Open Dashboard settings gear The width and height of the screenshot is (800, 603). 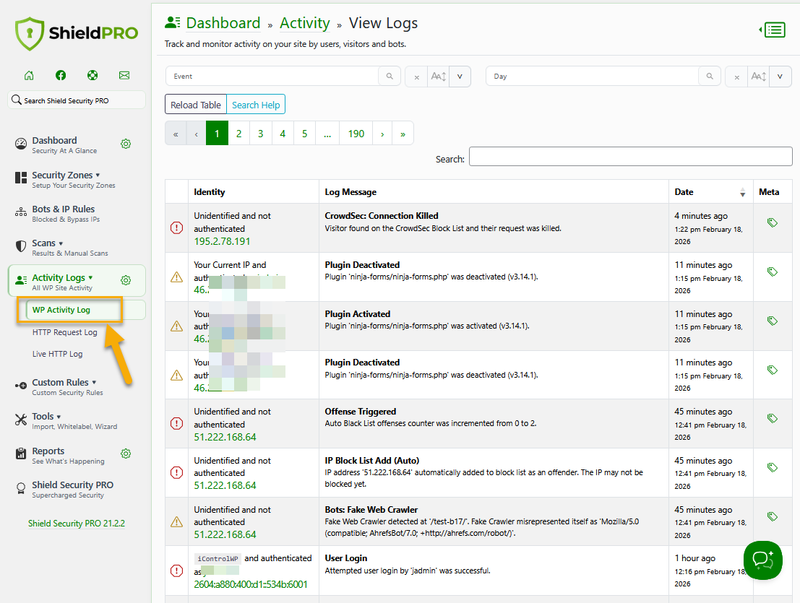click(126, 144)
